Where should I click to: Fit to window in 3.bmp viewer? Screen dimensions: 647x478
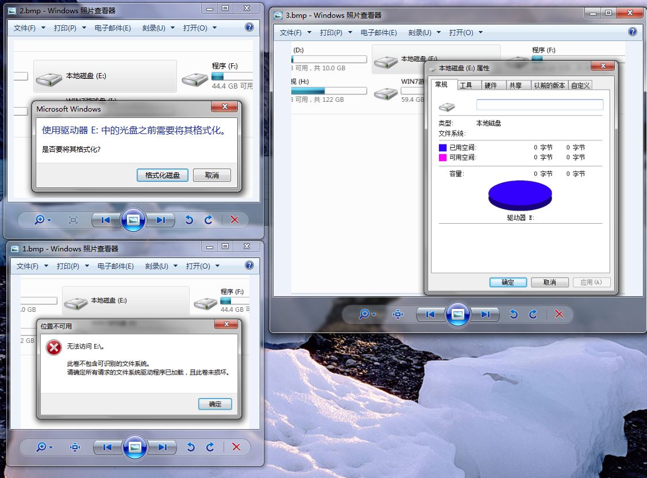[x=398, y=314]
